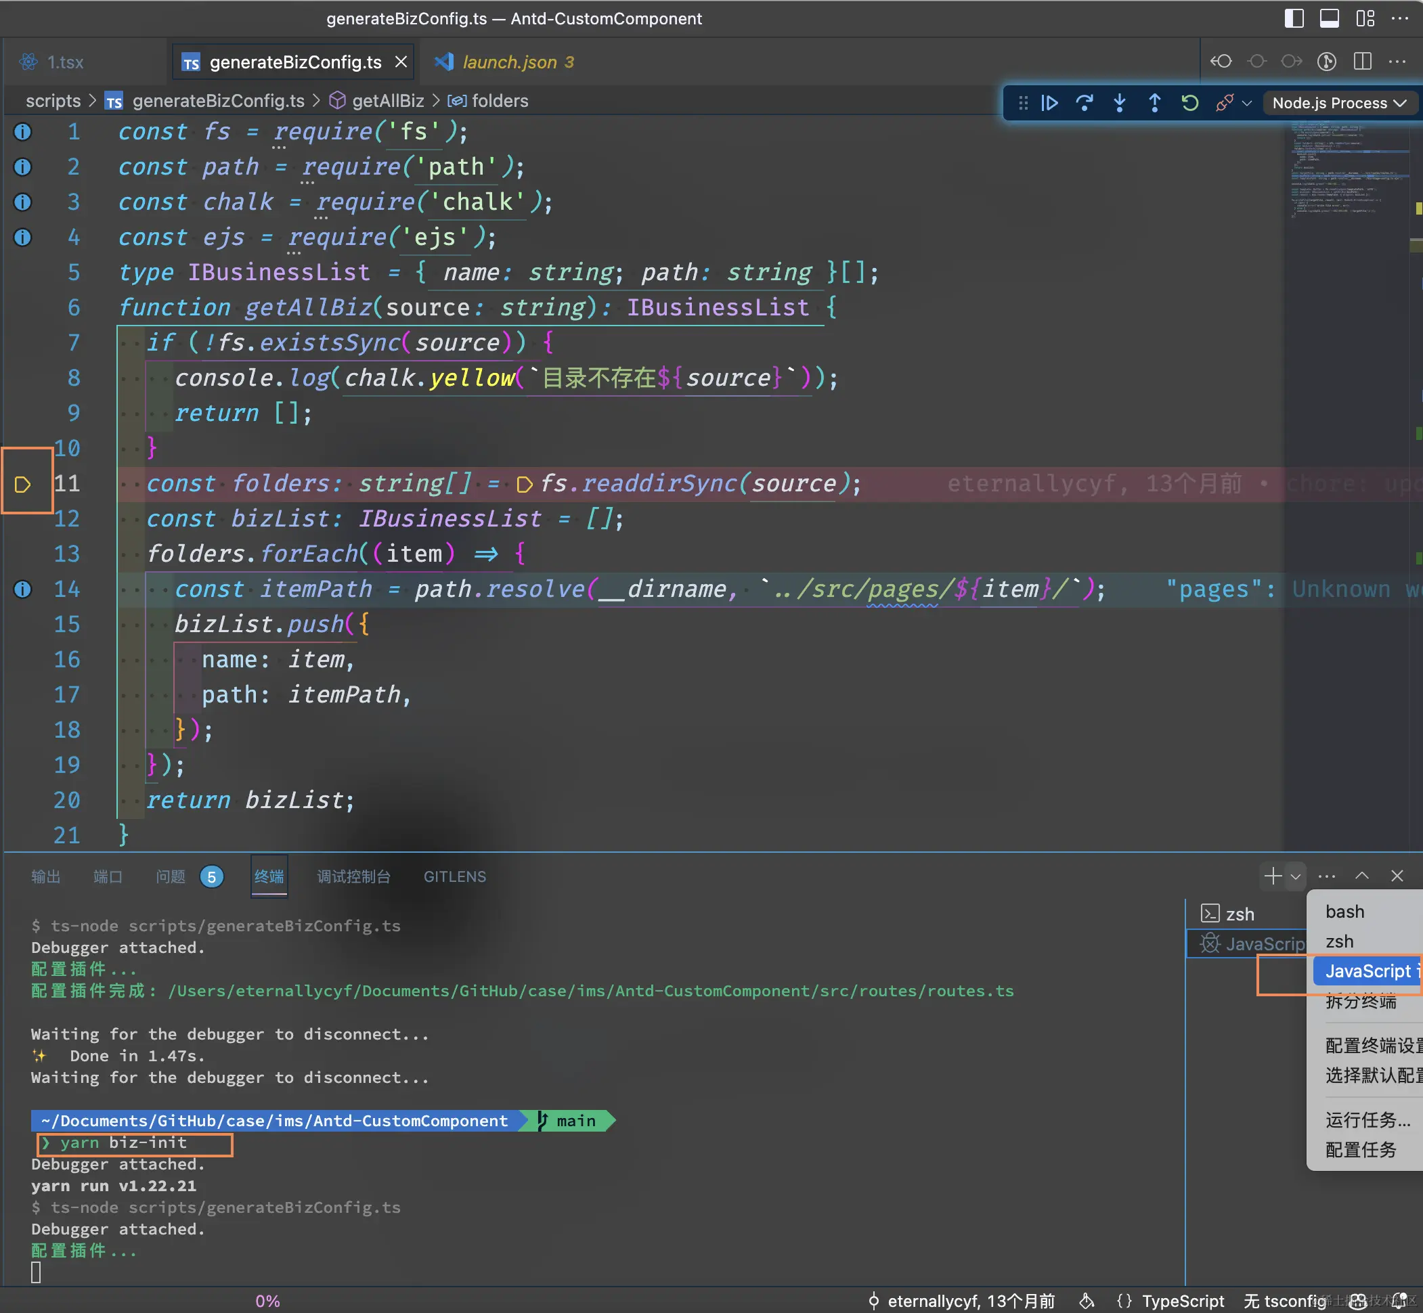Restart the debug session
This screenshot has height=1313, width=1423.
(x=1190, y=103)
